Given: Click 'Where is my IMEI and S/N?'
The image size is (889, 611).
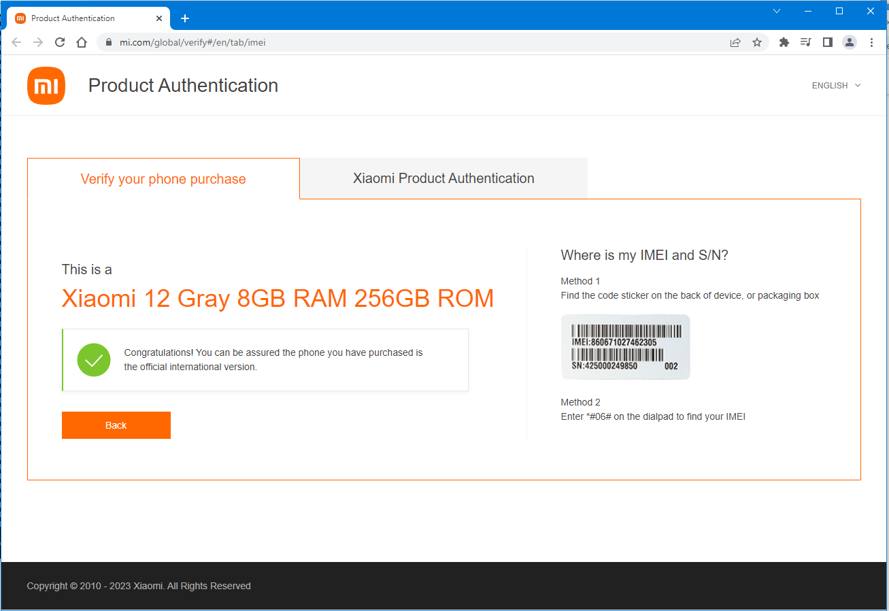Looking at the screenshot, I should point(645,256).
